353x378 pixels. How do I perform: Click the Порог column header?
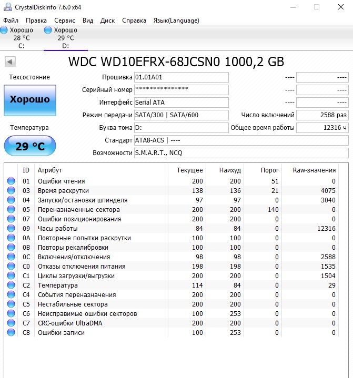(263, 170)
